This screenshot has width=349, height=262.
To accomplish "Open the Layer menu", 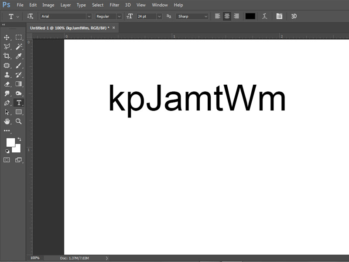I will point(66,5).
